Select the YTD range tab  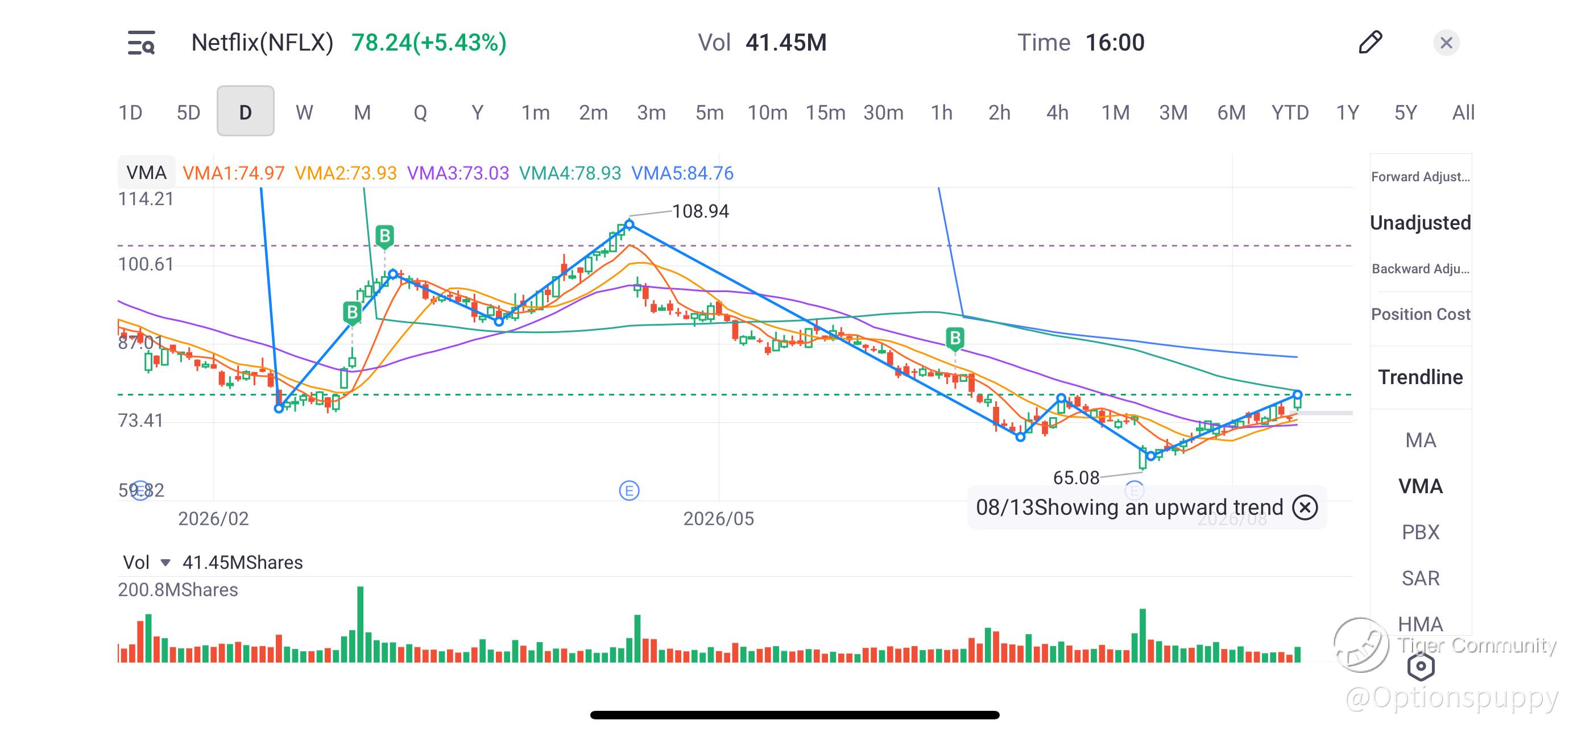[1290, 113]
